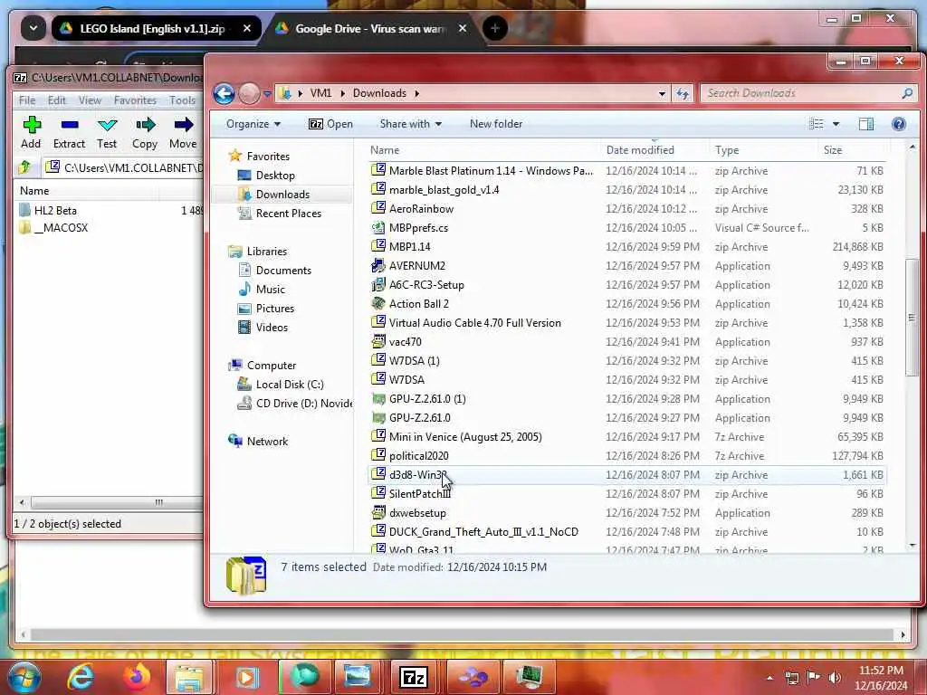The height and width of the screenshot is (695, 927).
Task: Click the Extract icon in 7-Zip
Action: (69, 132)
